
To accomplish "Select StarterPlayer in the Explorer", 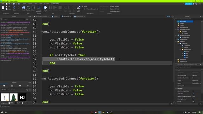I will 183,61.
